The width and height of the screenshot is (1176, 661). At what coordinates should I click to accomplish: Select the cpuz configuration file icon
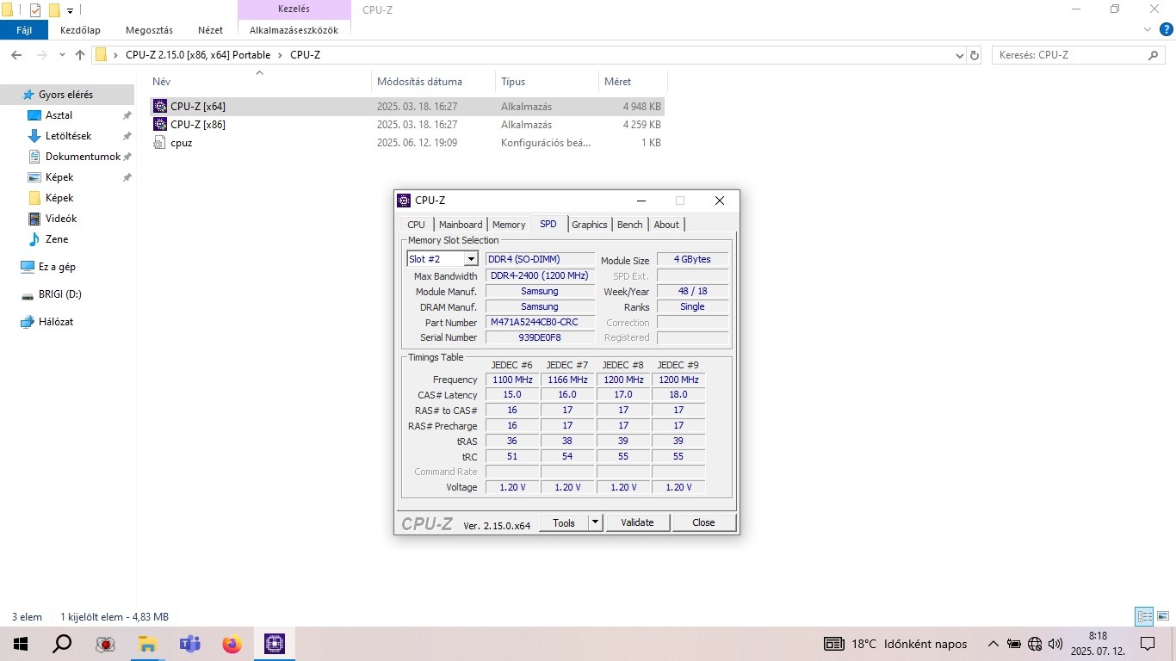[159, 143]
